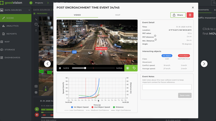Click the north compass indicator in scene
The image size is (216, 121).
point(46,89)
